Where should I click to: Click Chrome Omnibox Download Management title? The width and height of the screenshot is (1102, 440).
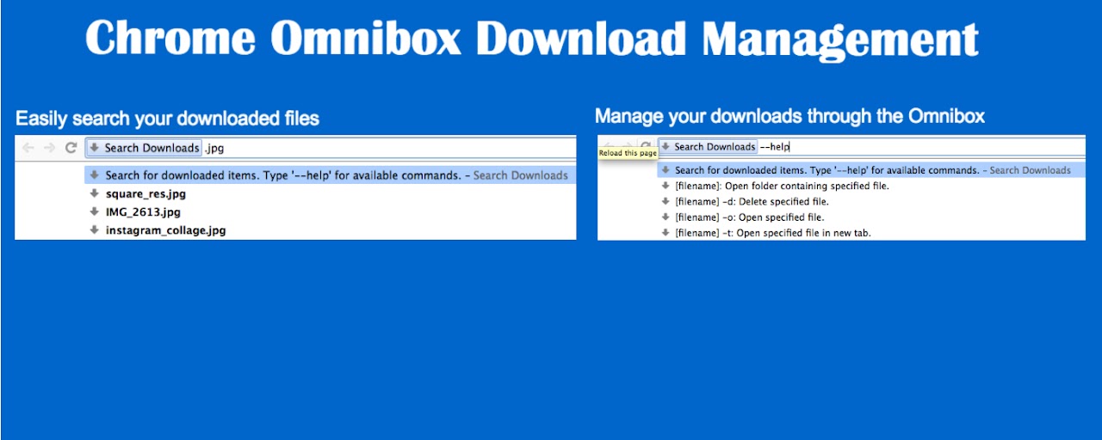[532, 38]
